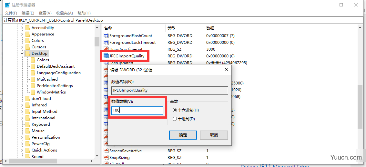The width and height of the screenshot is (366, 167).
Task: Click the Cursors folder icon
Action: pyautogui.click(x=27, y=47)
